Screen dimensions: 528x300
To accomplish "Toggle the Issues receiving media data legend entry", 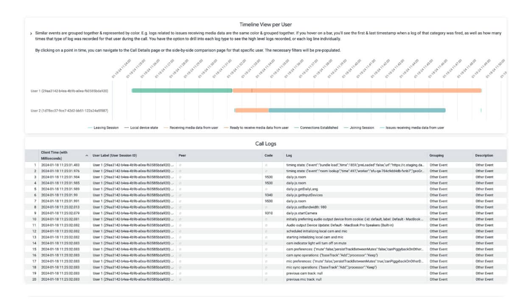I will click(412, 128).
